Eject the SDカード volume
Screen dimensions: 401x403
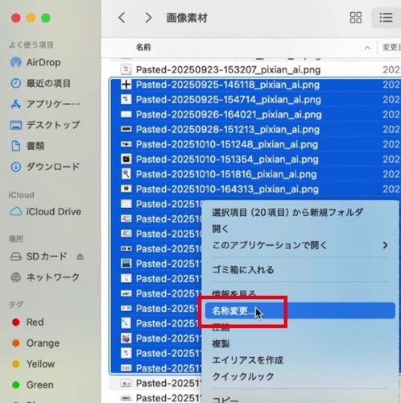[x=80, y=256]
